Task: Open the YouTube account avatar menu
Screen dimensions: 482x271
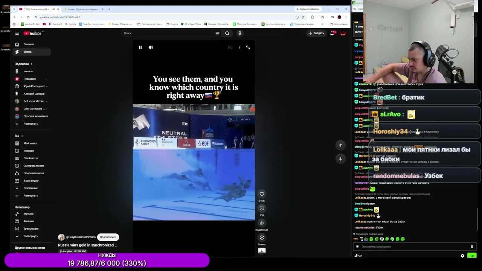Action: (x=343, y=33)
